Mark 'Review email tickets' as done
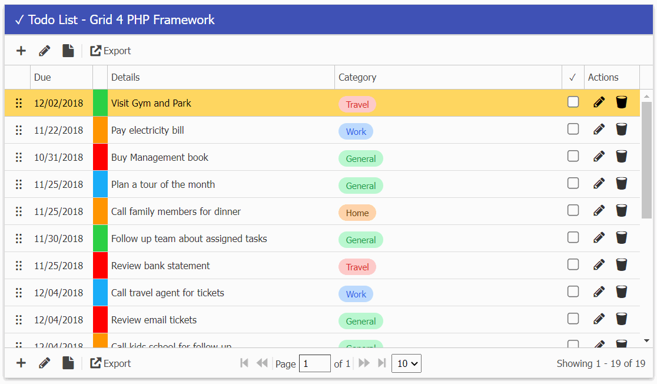The width and height of the screenshot is (657, 384). coord(573,319)
